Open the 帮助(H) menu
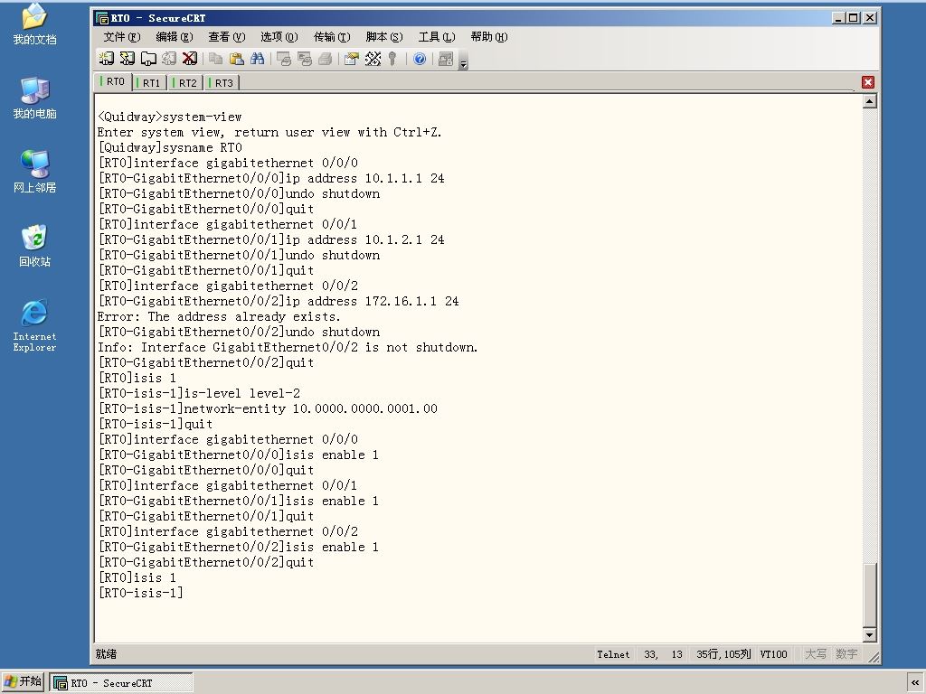The height and width of the screenshot is (694, 926). coord(489,36)
